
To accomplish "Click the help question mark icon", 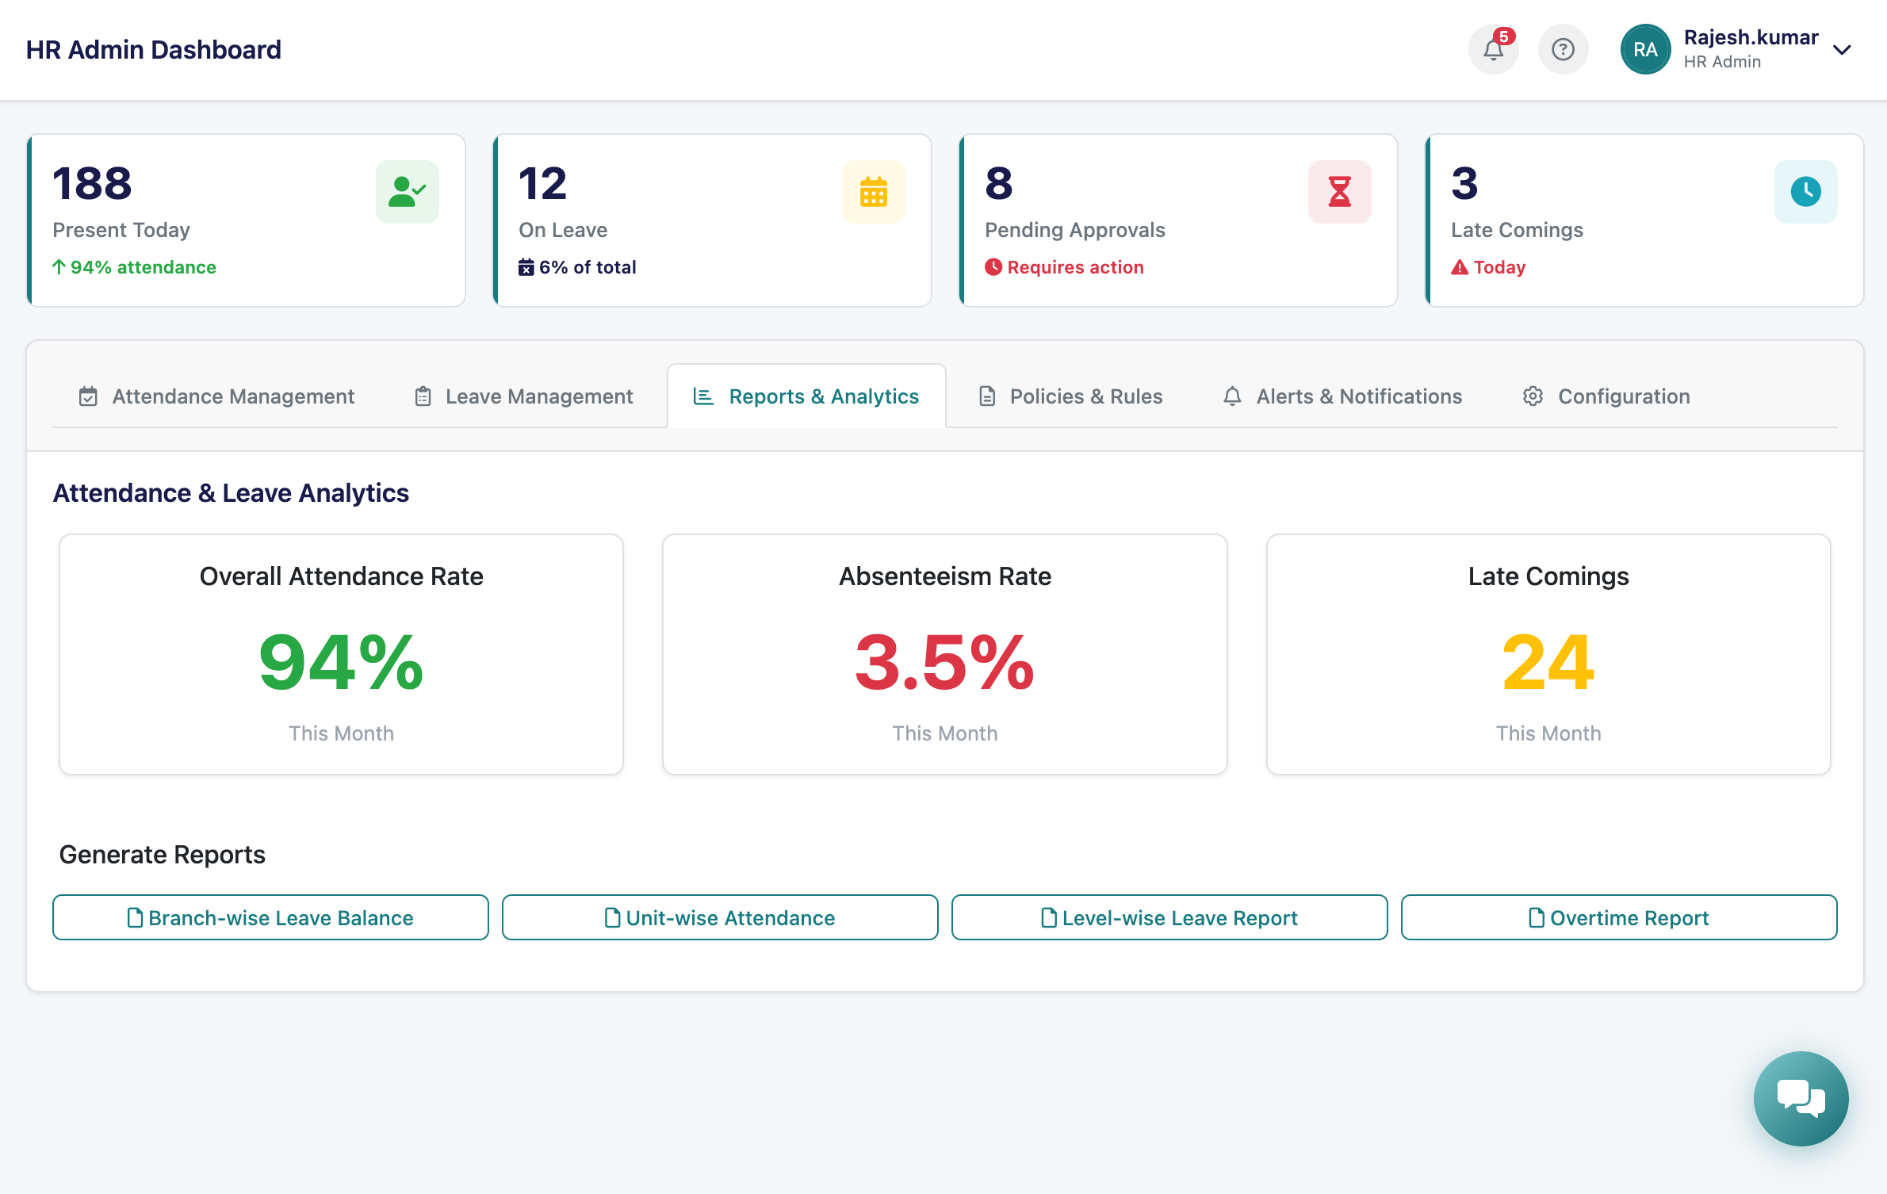I will point(1563,49).
